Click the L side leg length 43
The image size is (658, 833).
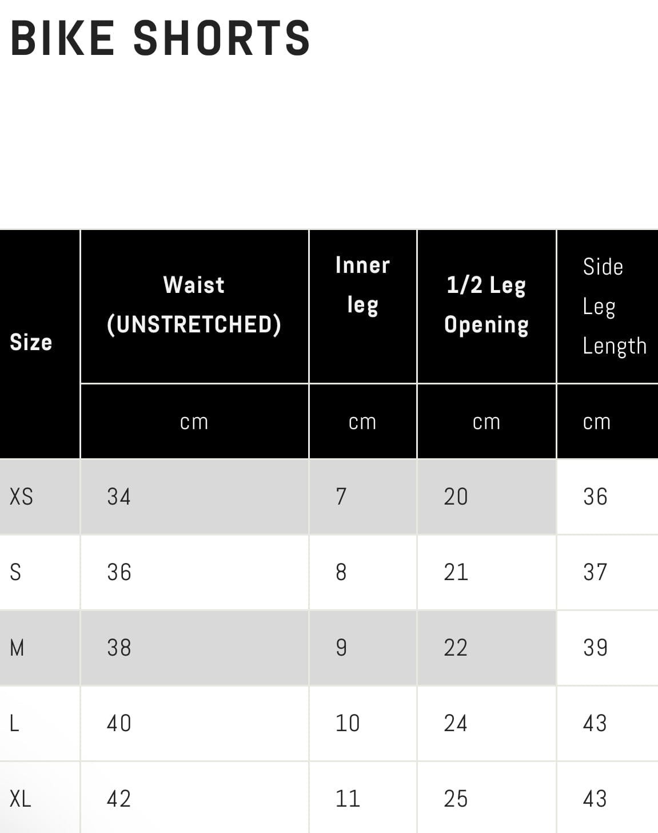tap(595, 723)
